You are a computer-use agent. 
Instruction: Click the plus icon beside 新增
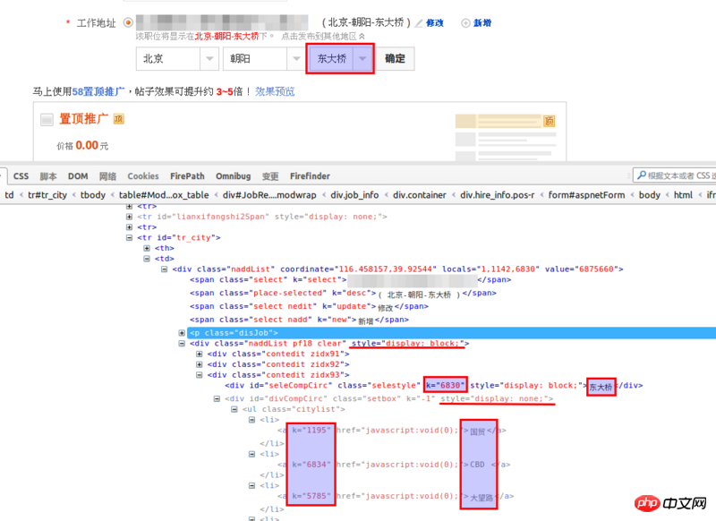(465, 23)
